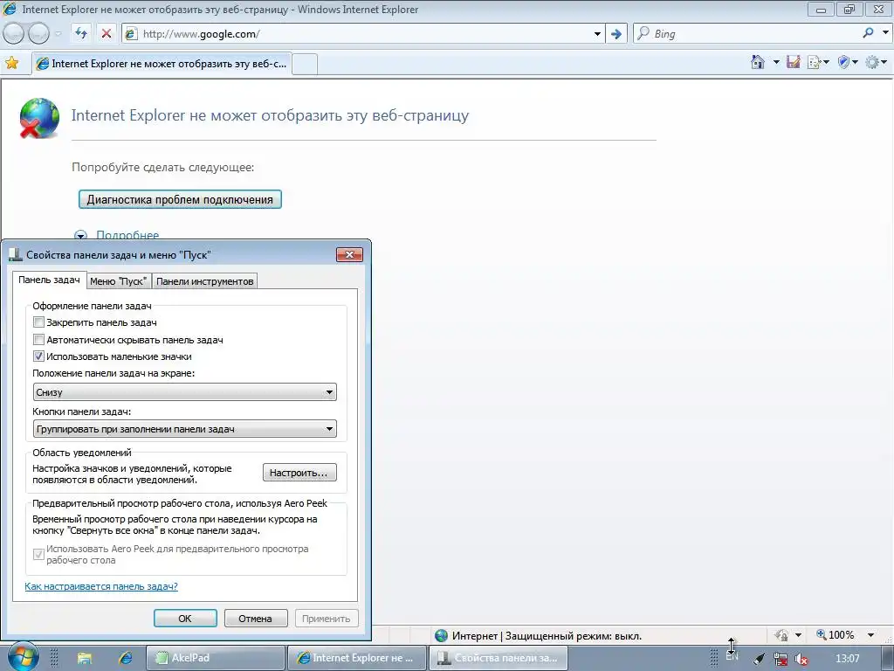This screenshot has height=671, width=894.
Task: Open Windows Explorer pinned taskbar icon
Action: click(x=85, y=658)
